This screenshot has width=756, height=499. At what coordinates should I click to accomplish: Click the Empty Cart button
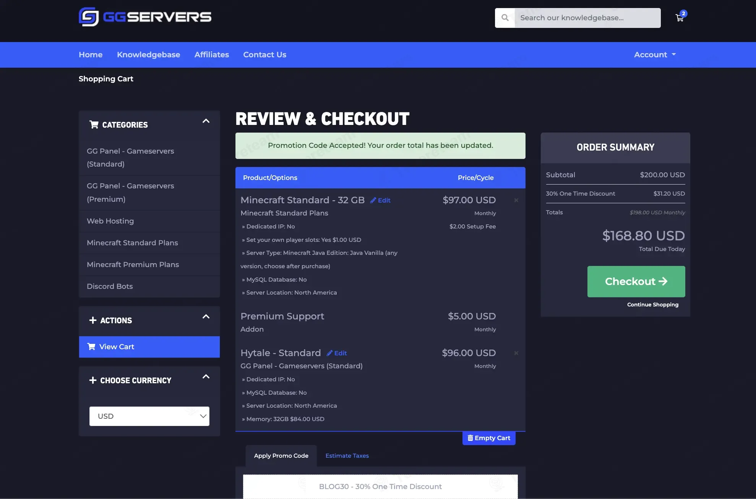tap(489, 438)
